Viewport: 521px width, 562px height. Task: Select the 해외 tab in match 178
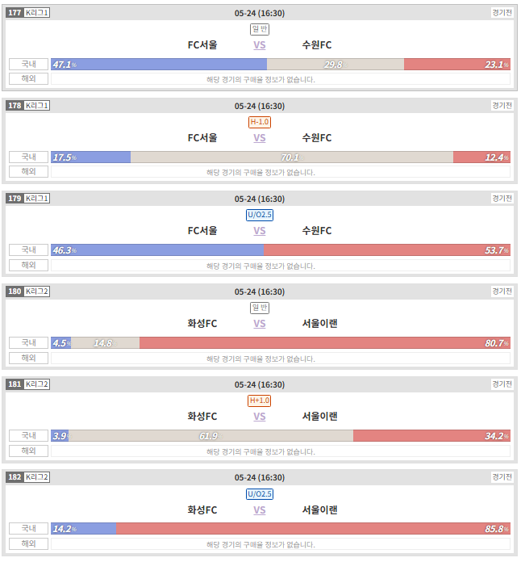pos(29,172)
